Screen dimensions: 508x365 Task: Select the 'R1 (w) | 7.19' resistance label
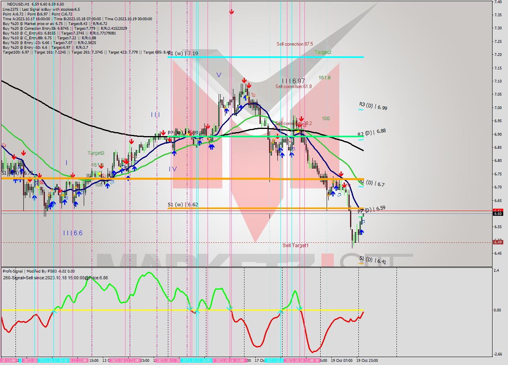click(x=183, y=53)
